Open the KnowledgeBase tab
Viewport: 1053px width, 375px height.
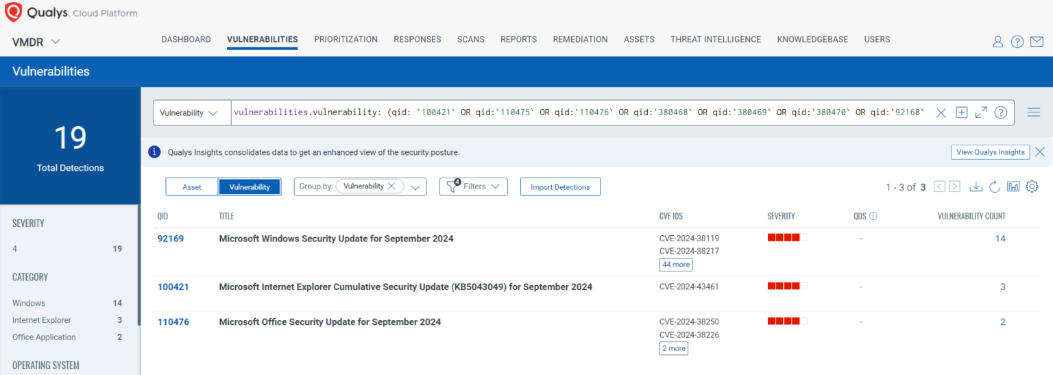pos(812,39)
